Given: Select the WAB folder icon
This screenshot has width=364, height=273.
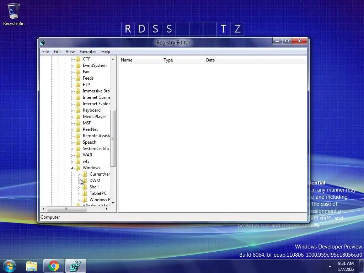Looking at the screenshot, I should click(78, 155).
